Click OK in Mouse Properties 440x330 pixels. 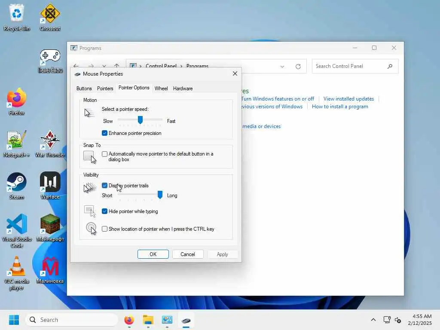[153, 254]
